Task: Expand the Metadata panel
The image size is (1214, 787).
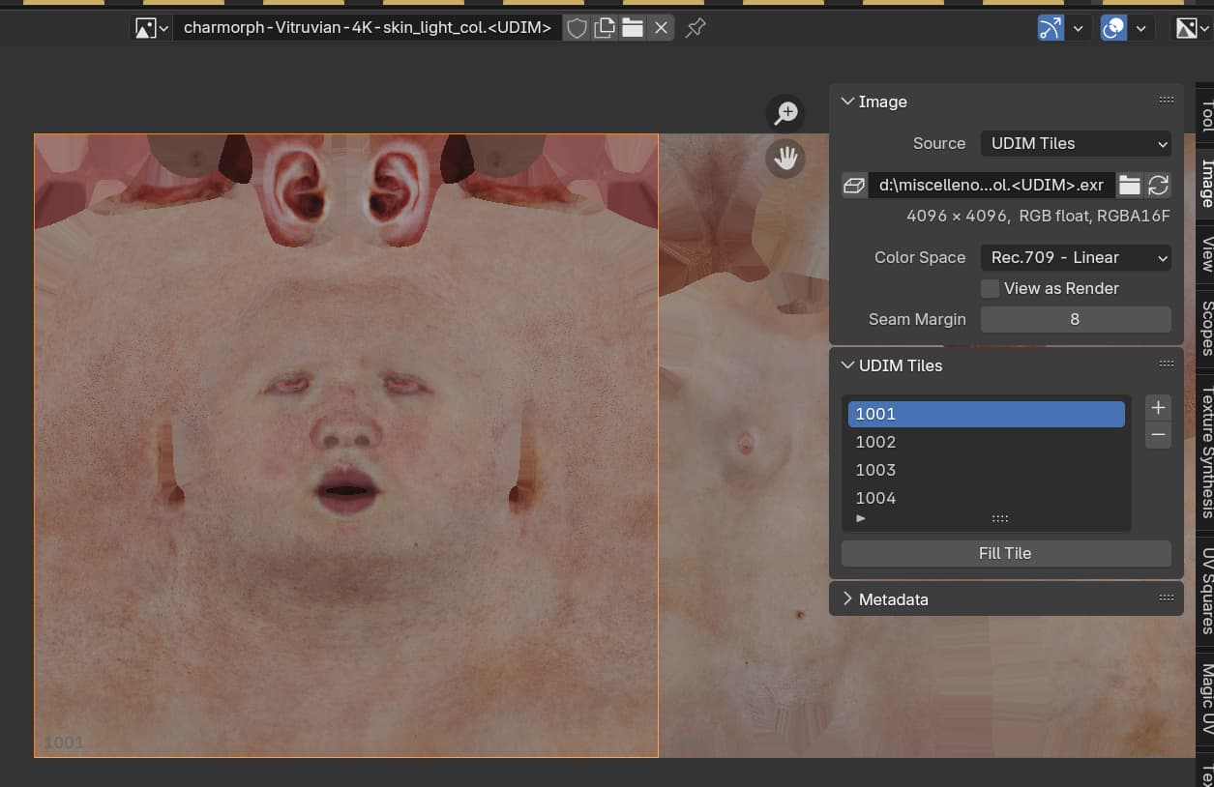Action: pyautogui.click(x=847, y=598)
